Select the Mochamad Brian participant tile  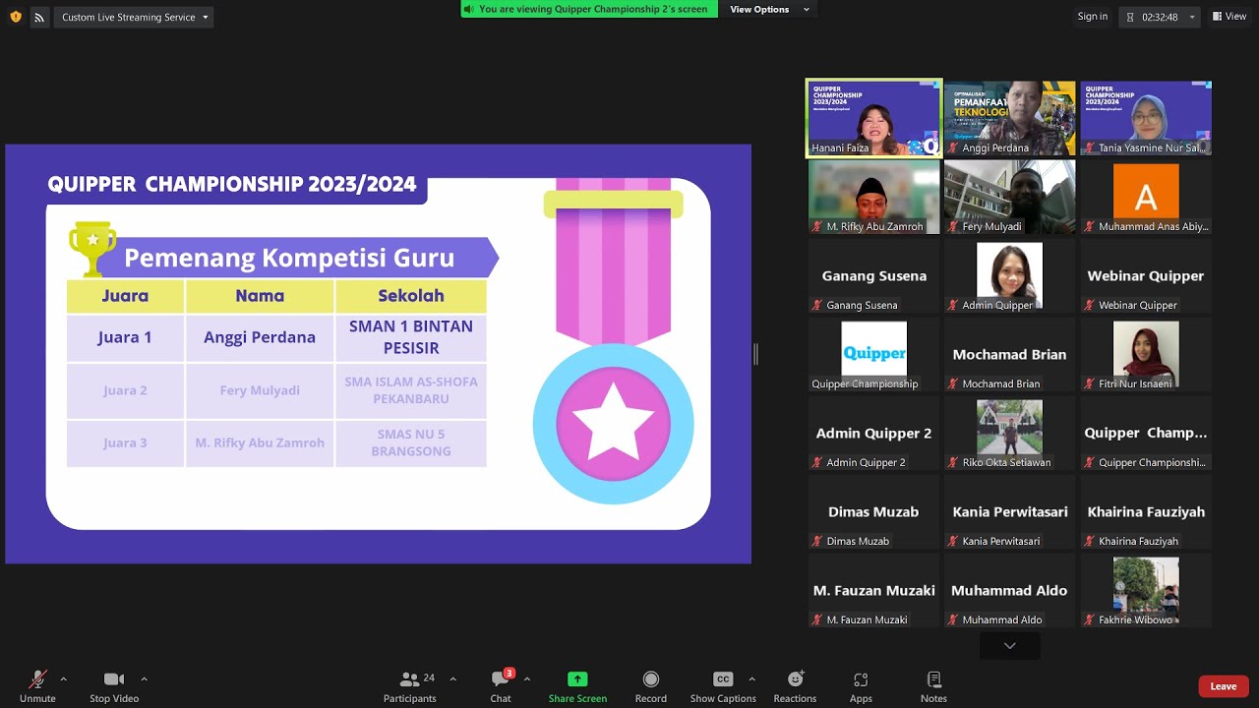pos(1009,354)
